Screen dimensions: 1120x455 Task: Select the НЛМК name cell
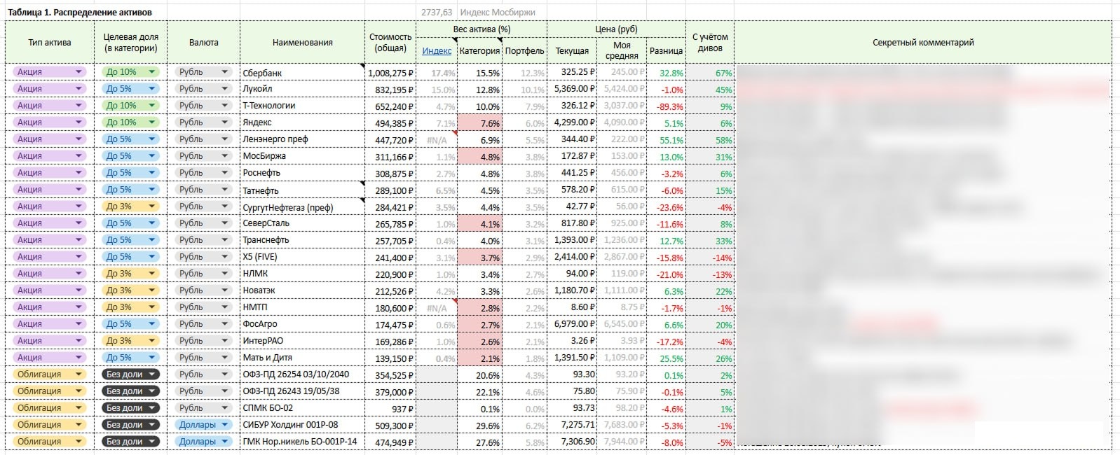(303, 274)
